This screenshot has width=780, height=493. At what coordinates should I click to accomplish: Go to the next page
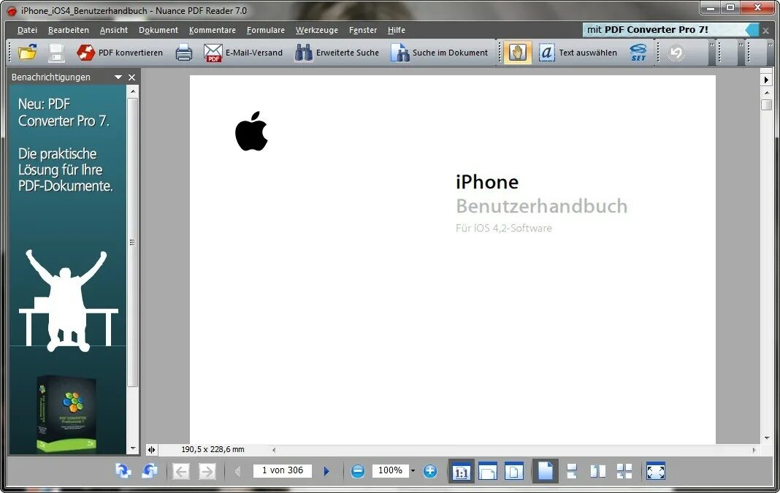tap(326, 470)
